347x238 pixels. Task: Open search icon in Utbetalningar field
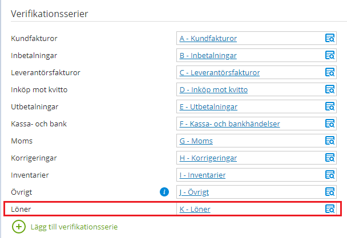(329, 107)
